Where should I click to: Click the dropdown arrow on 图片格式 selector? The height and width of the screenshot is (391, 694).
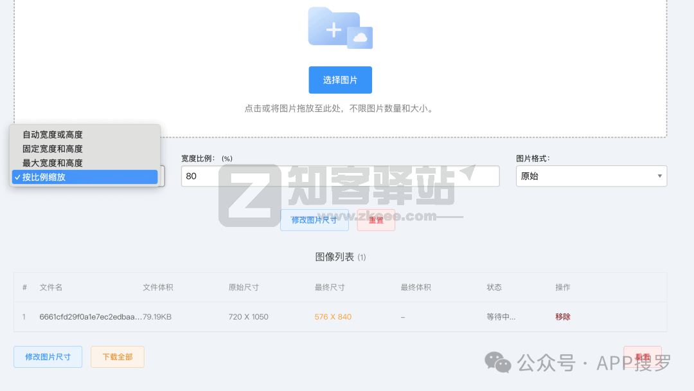coord(659,176)
